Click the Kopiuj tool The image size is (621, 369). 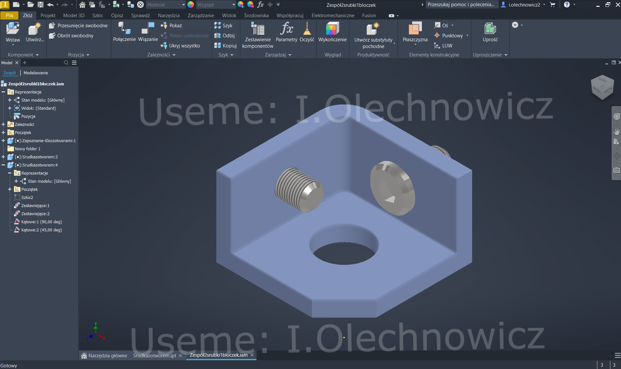tap(225, 45)
